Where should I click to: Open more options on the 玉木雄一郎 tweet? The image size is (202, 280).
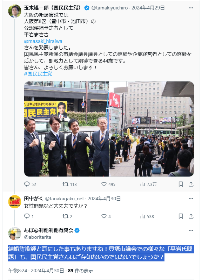pyautogui.click(x=191, y=8)
